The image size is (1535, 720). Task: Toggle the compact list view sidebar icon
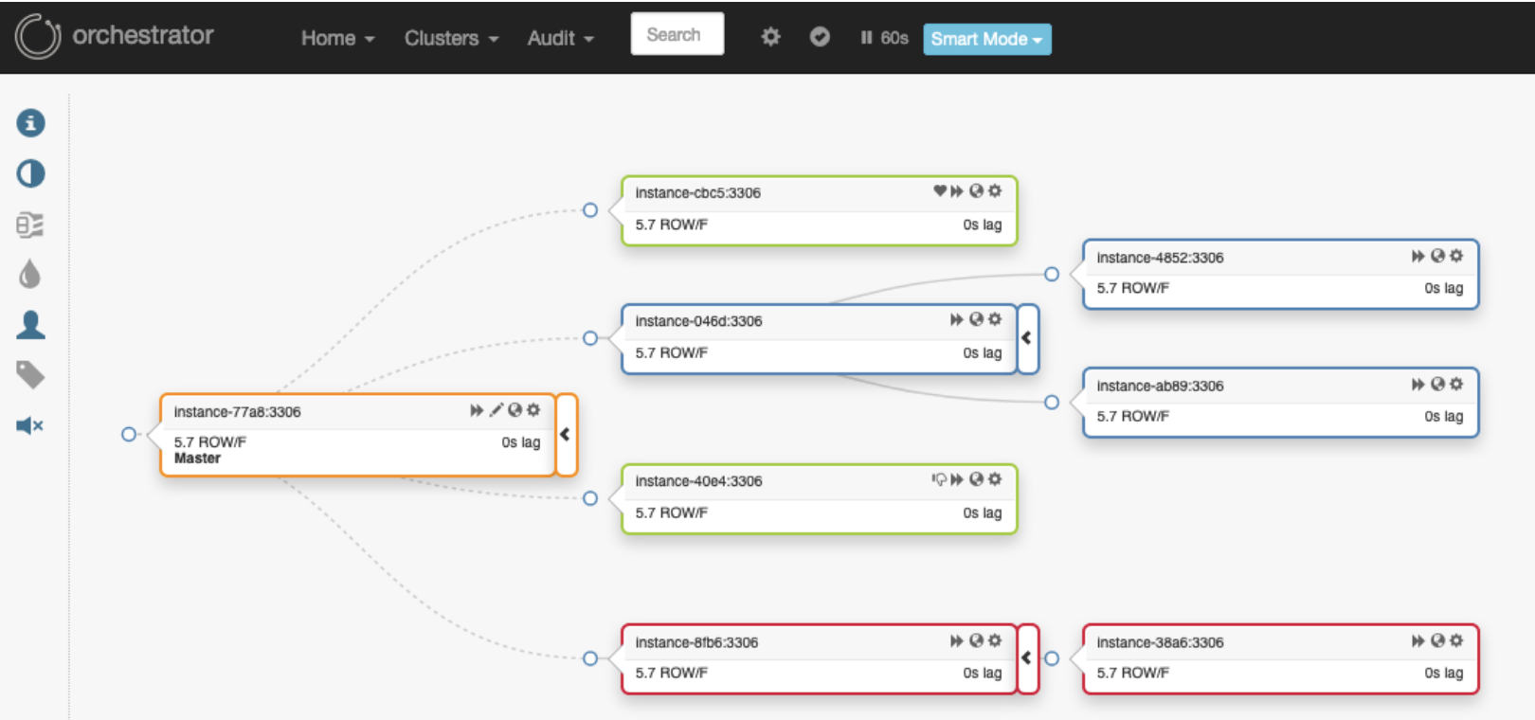[x=30, y=225]
